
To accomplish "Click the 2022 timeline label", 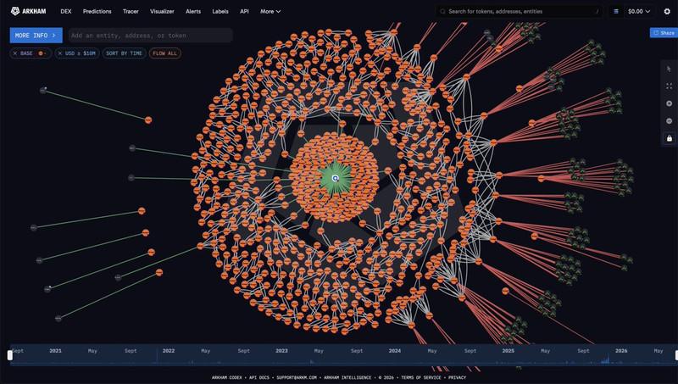I will coord(168,351).
